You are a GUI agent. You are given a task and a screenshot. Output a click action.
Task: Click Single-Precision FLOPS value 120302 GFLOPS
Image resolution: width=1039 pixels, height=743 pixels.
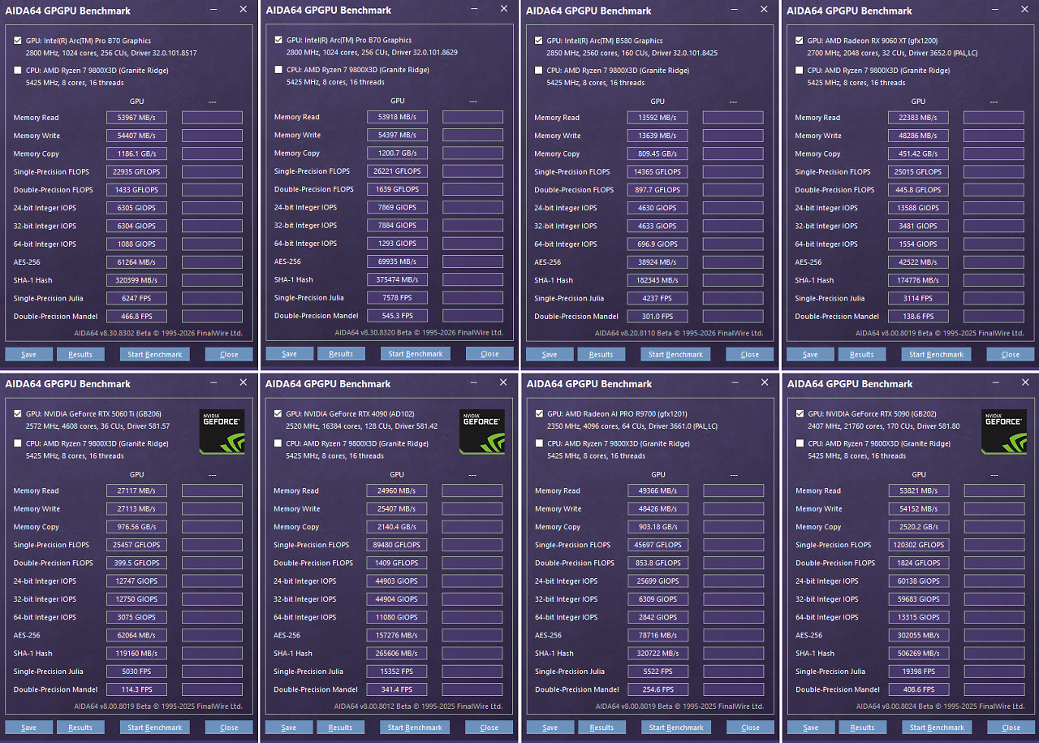pyautogui.click(x=919, y=545)
